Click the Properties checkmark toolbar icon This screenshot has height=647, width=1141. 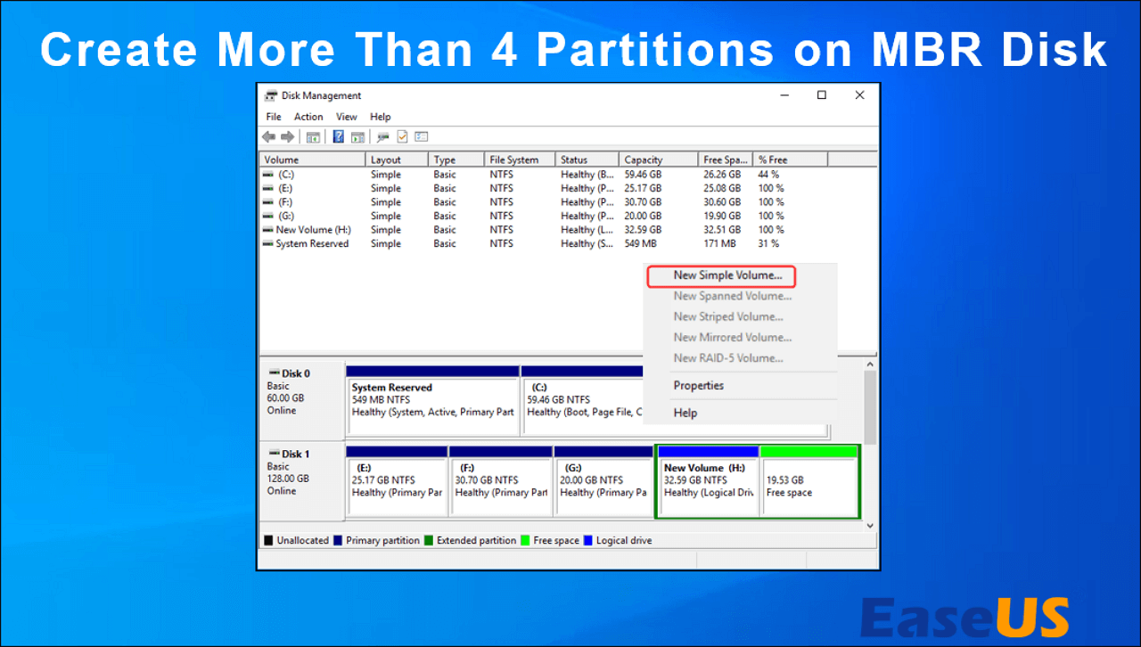(402, 136)
